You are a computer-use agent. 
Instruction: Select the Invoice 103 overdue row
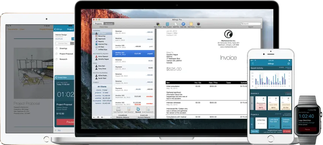pyautogui.click(x=133, y=96)
